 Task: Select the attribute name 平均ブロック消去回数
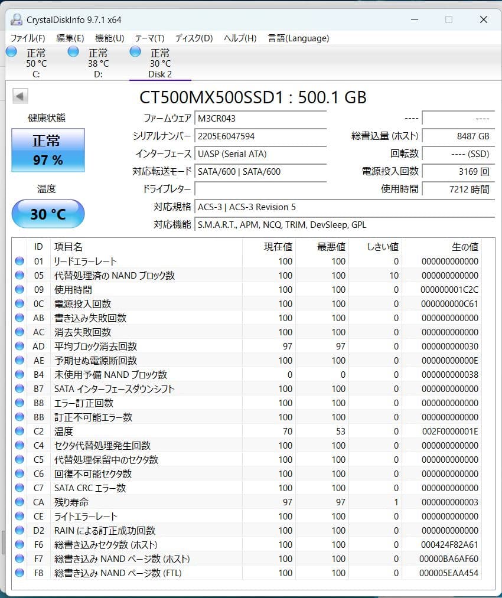[95, 347]
